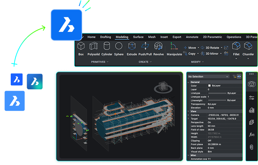Screen dimensions: 258x165
Task: Click the Copy tool in Modify
Action: click(x=190, y=54)
